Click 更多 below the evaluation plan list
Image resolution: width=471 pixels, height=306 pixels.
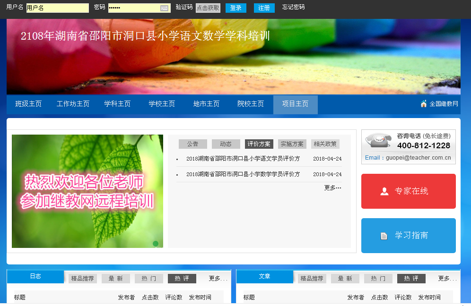coord(332,187)
